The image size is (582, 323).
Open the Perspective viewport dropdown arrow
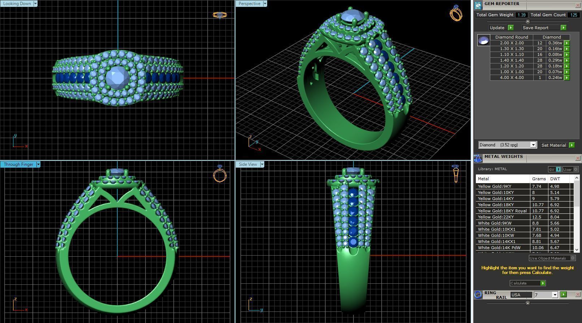[x=265, y=4]
